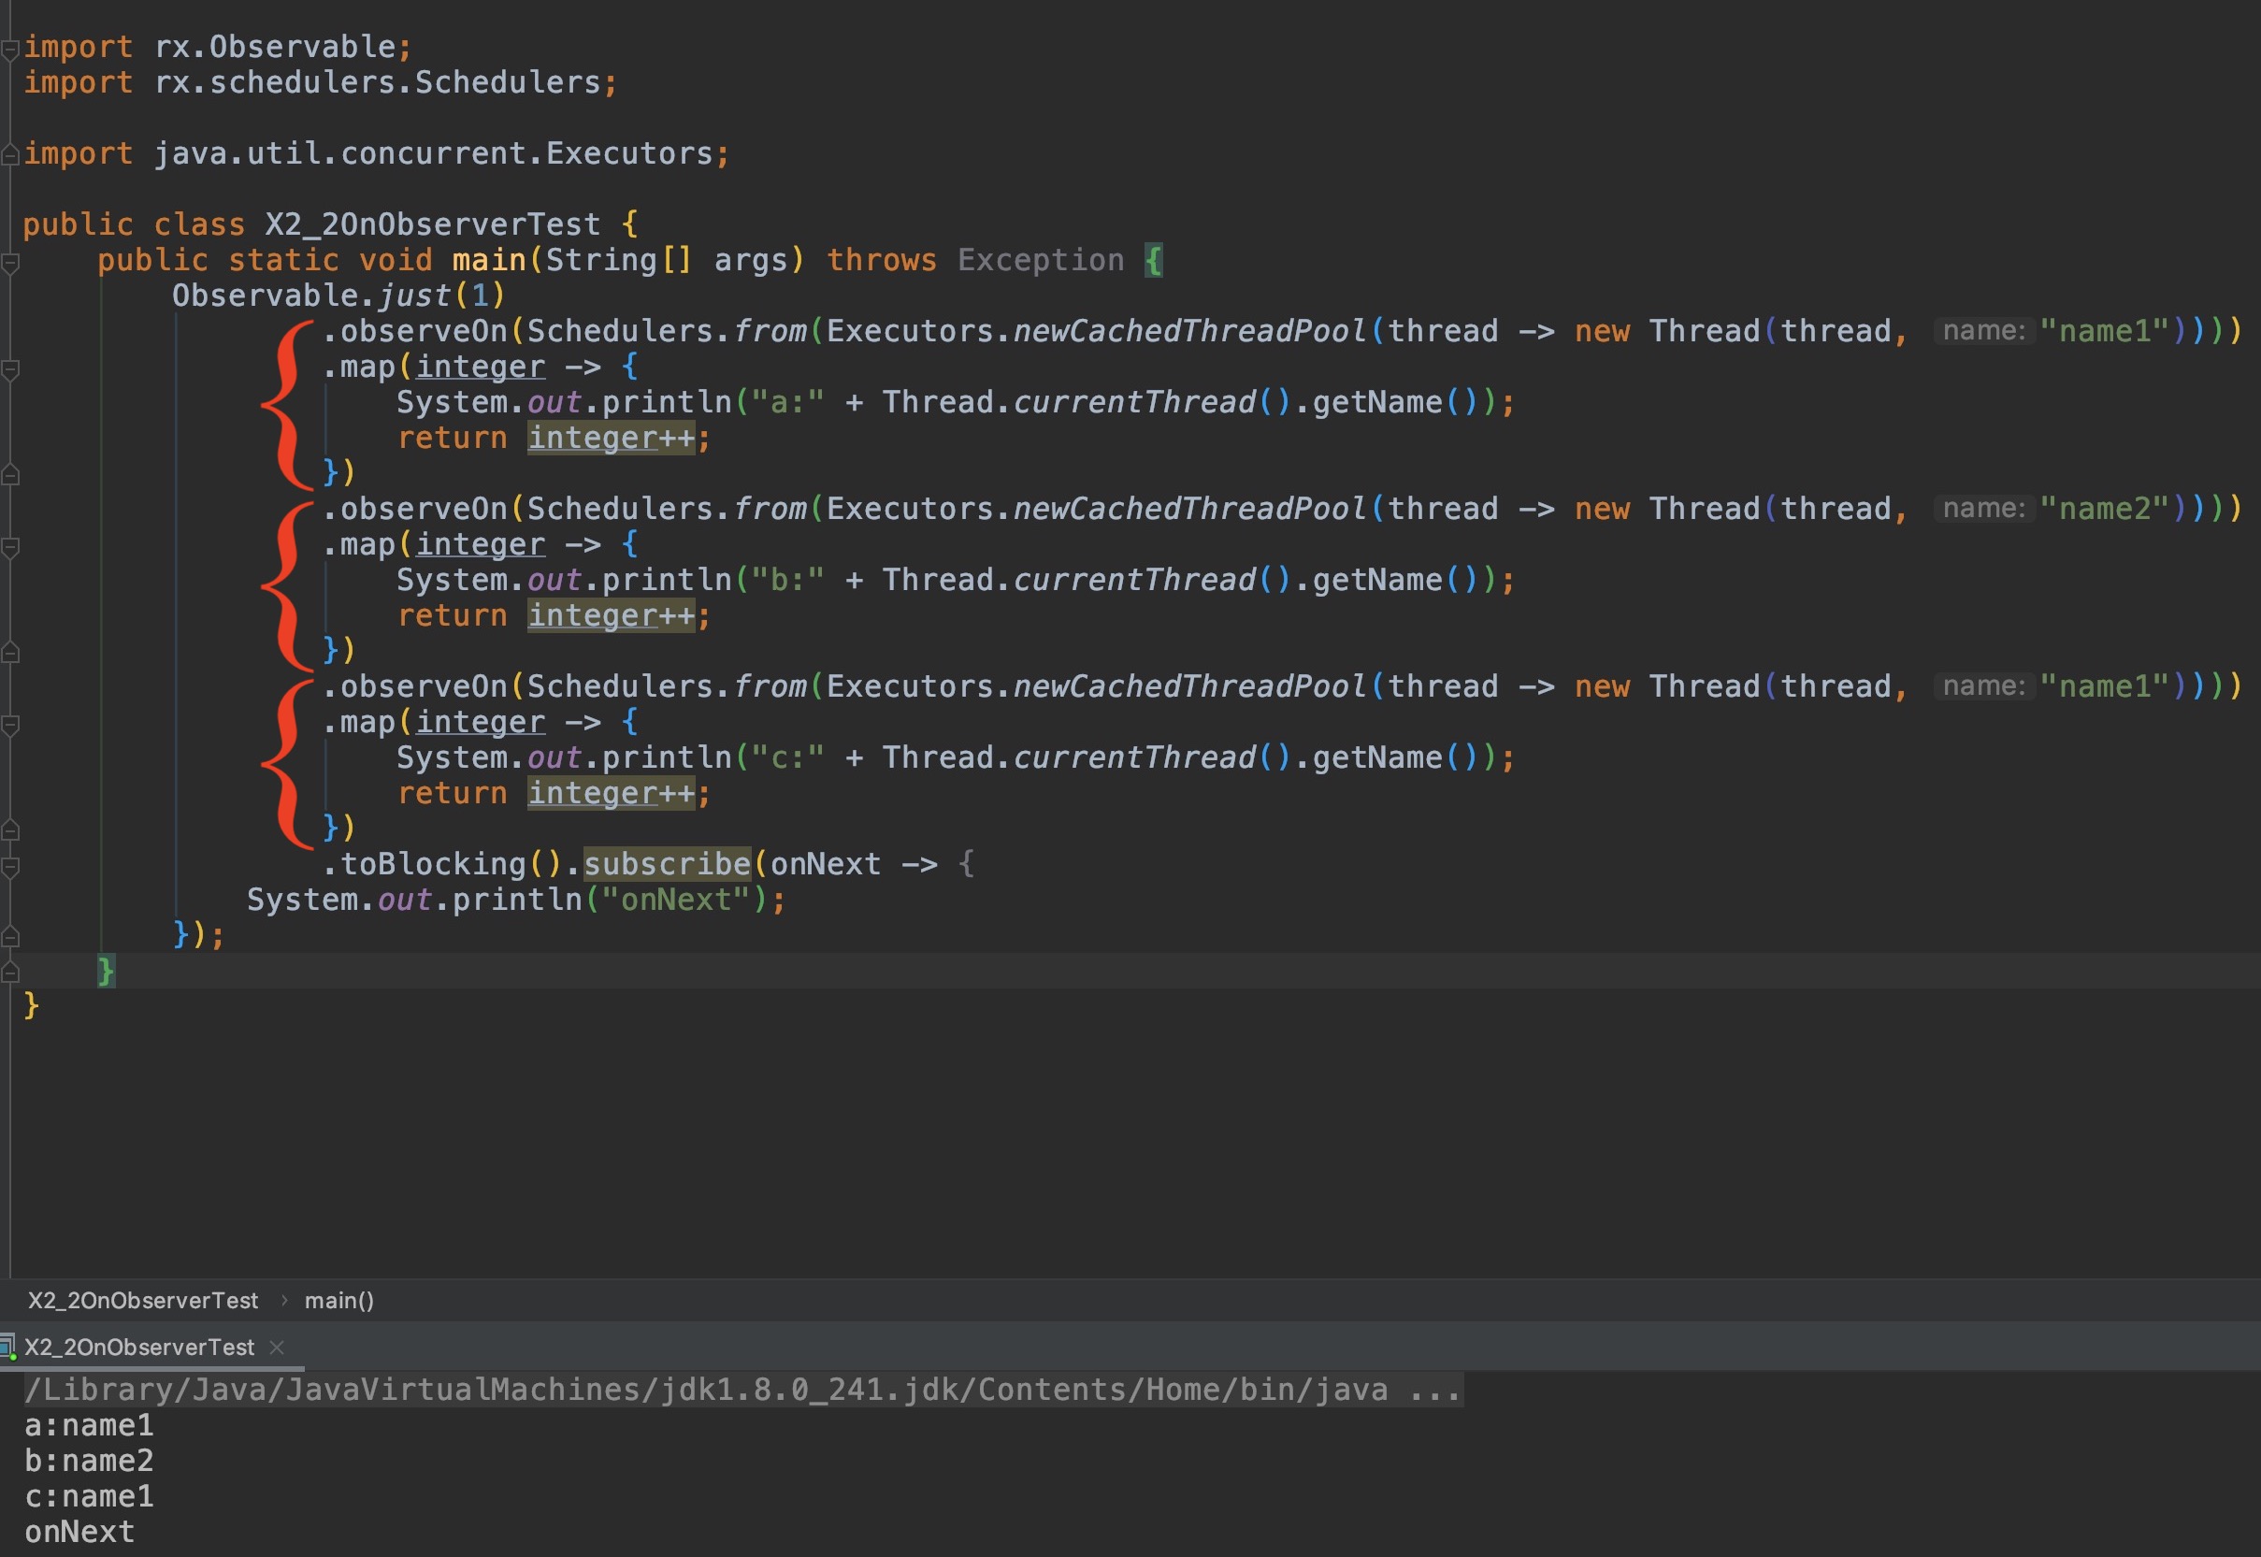The image size is (2261, 1557).
Task: Click the highlighted subscribe method call
Action: (666, 864)
